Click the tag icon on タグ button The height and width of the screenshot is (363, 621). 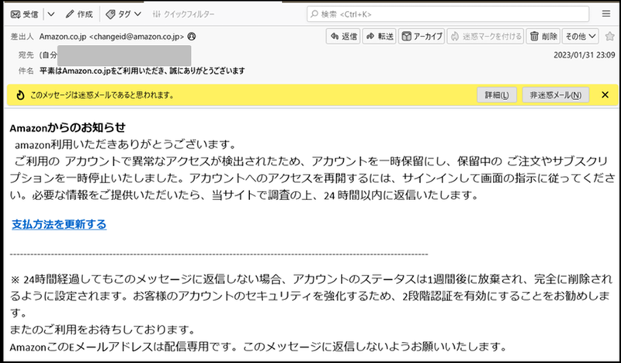(x=110, y=14)
